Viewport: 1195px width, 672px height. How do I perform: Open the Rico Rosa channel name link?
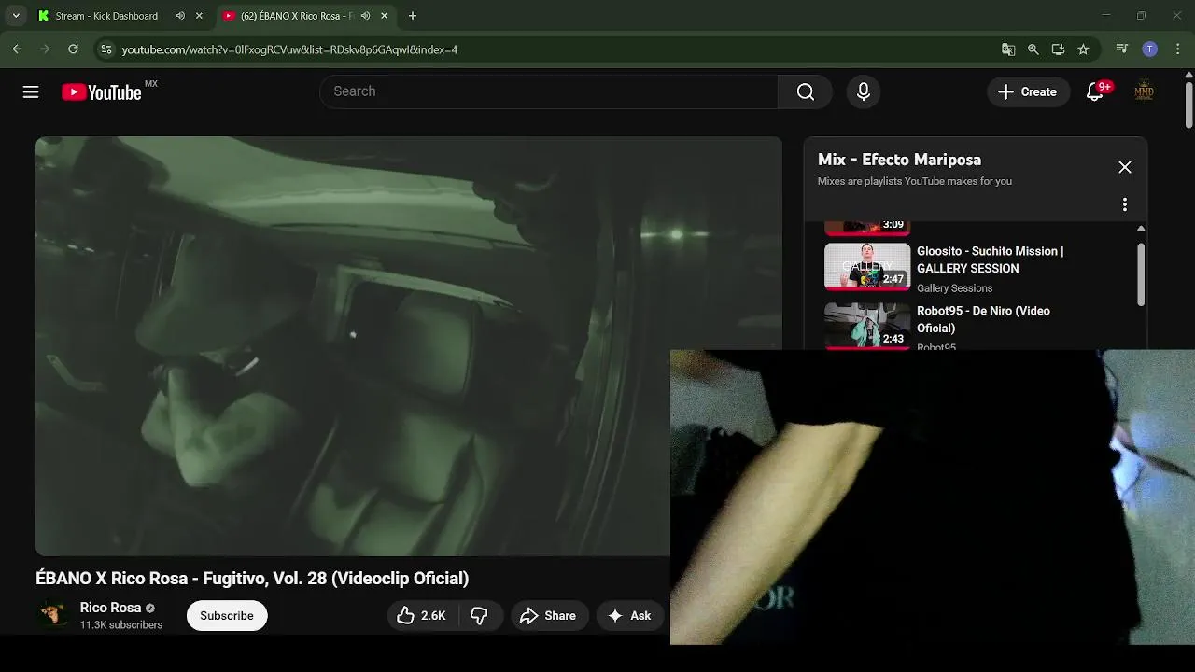[x=110, y=608]
